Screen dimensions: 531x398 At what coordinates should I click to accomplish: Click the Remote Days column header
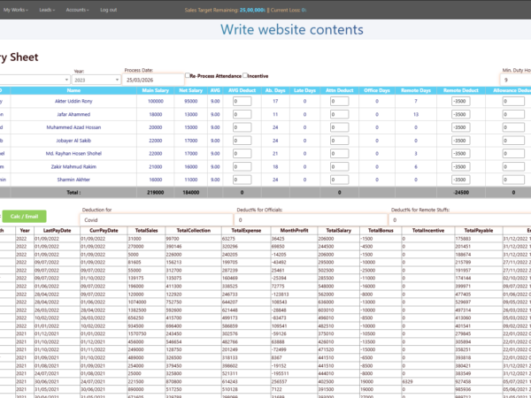click(416, 90)
